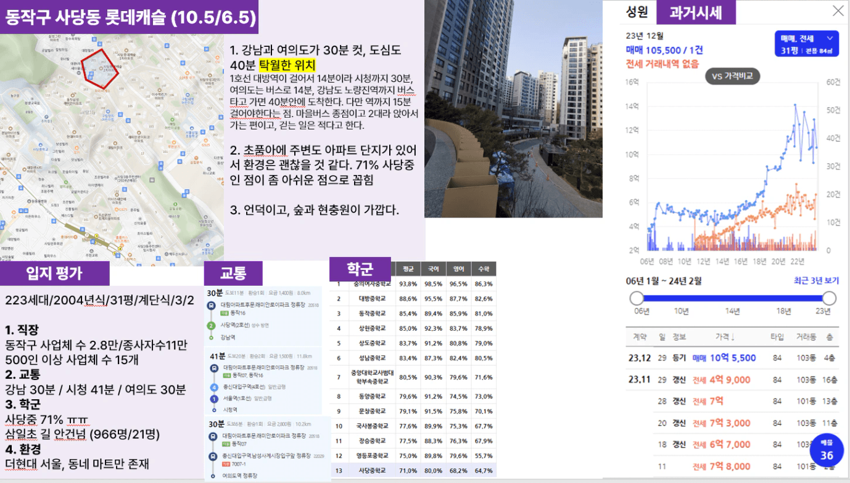Click the 계약 column header
850x483 pixels.
pyautogui.click(x=639, y=337)
